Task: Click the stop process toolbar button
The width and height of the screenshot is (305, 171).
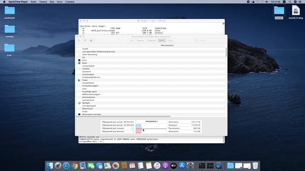Action: 79,40
